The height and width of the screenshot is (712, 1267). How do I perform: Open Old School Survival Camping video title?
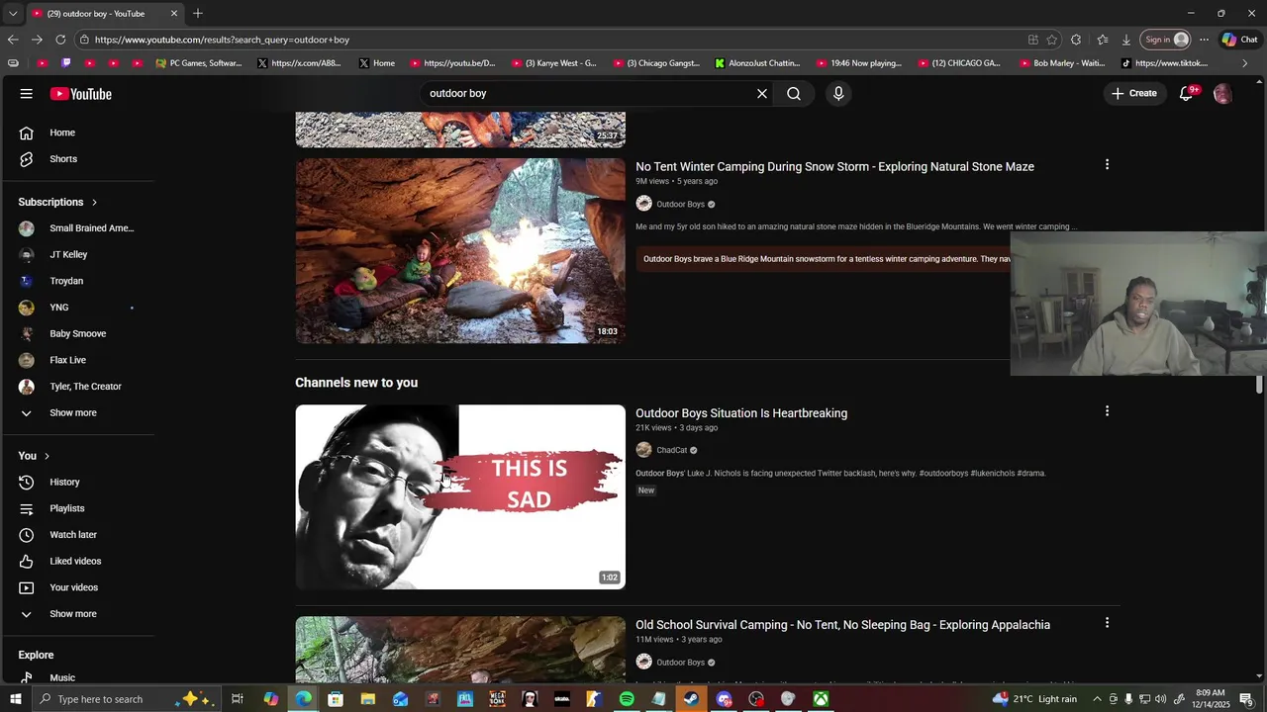click(842, 625)
